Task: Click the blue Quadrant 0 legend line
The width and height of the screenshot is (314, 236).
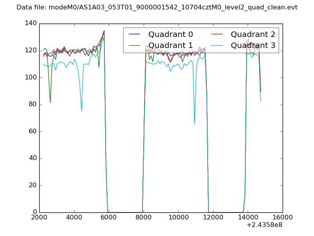Action: coord(135,35)
